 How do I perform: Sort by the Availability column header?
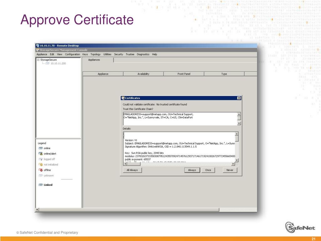(x=143, y=74)
